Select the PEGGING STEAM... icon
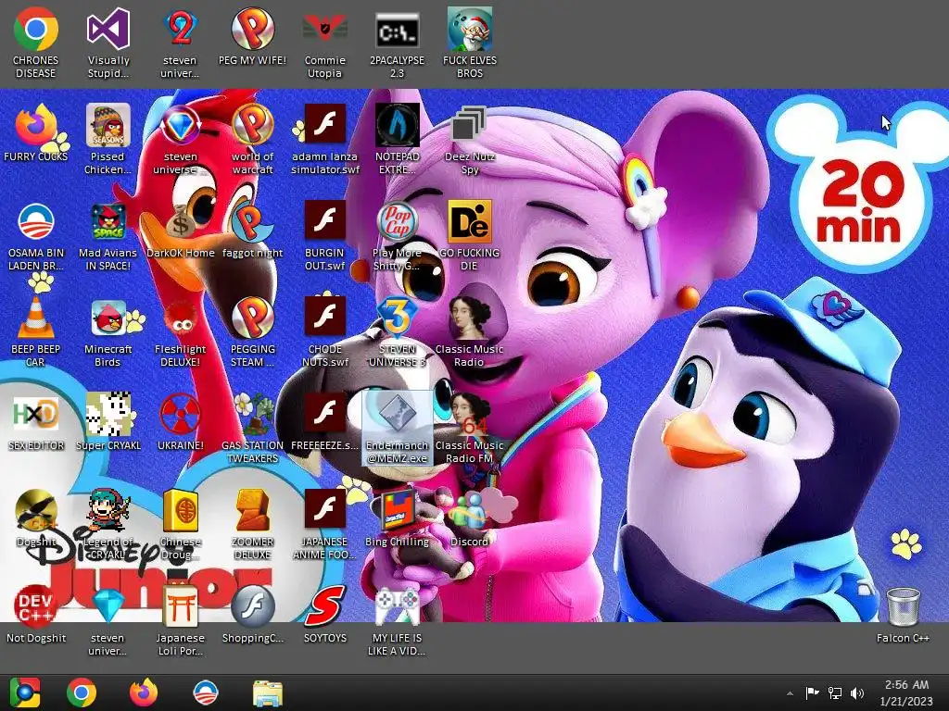Viewport: 949px width, 711px height. click(252, 331)
